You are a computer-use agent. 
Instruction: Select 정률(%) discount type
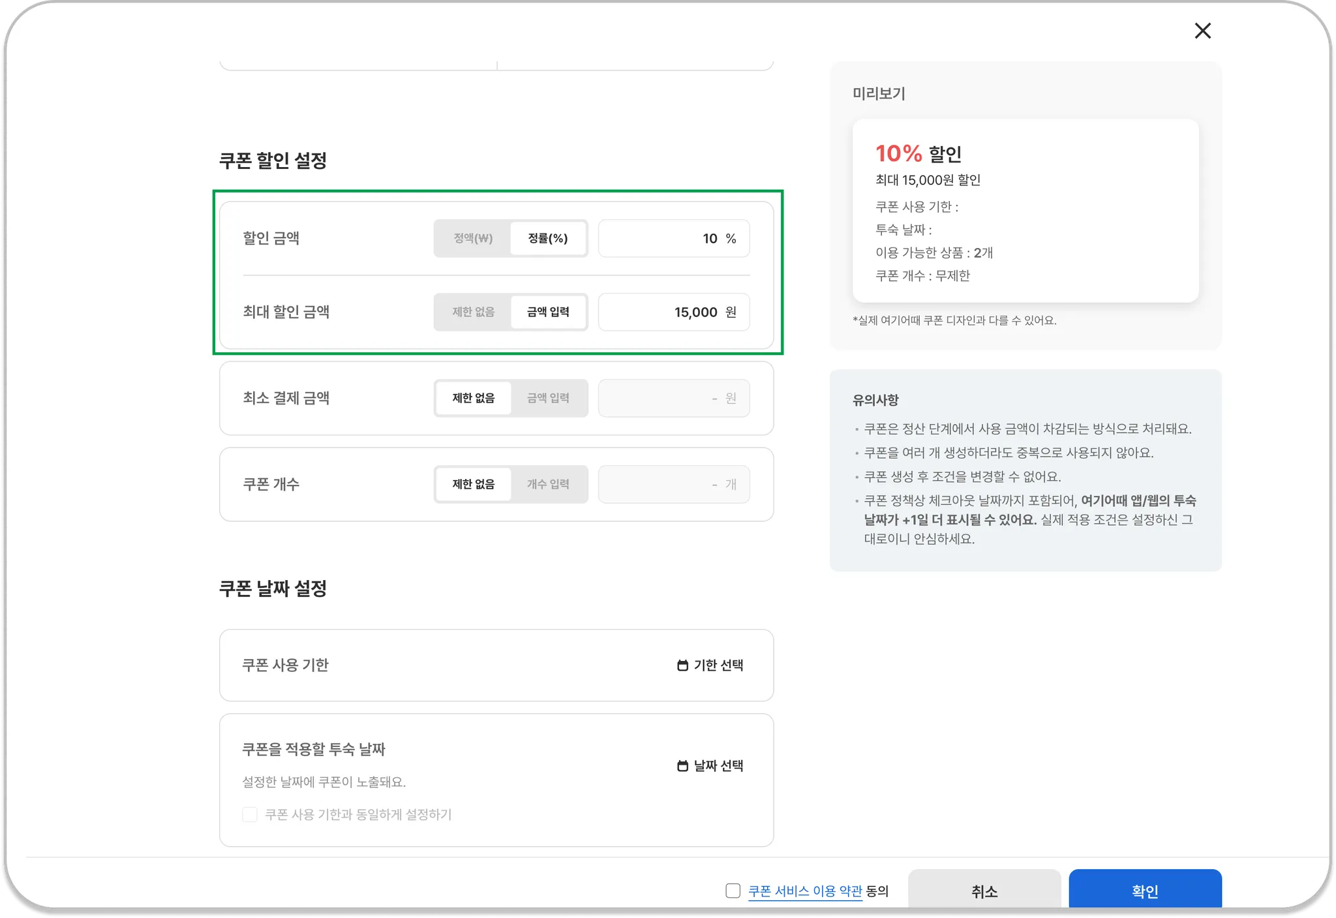[548, 238]
